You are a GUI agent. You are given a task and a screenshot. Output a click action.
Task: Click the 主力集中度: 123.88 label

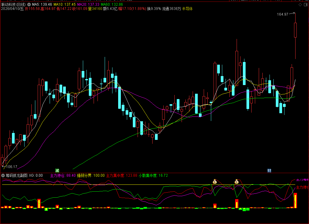point(121,175)
